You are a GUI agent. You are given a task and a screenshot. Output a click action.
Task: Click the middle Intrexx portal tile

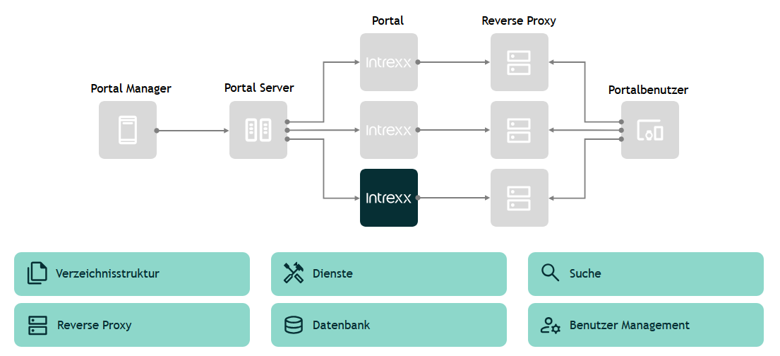tap(388, 130)
